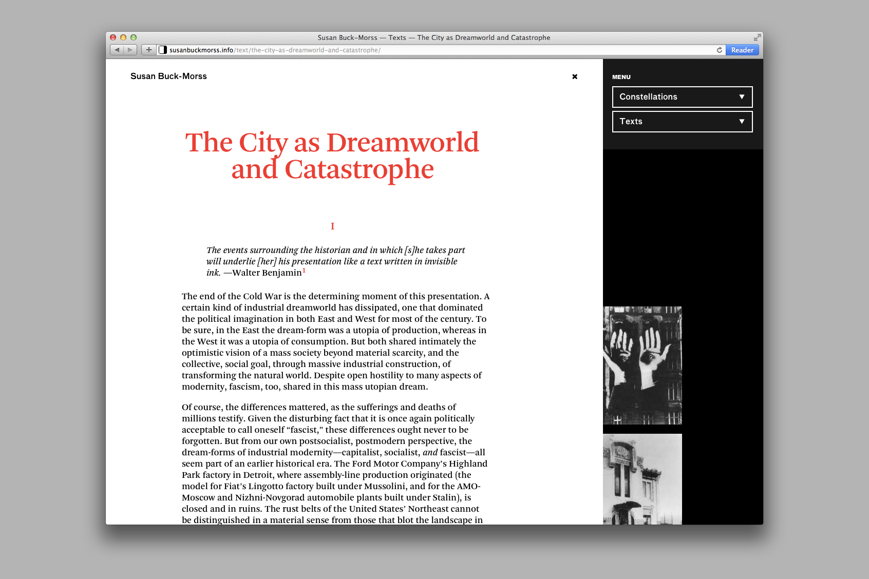Click the yellow minimize window button
Viewport: 869px width, 579px height.
[123, 37]
